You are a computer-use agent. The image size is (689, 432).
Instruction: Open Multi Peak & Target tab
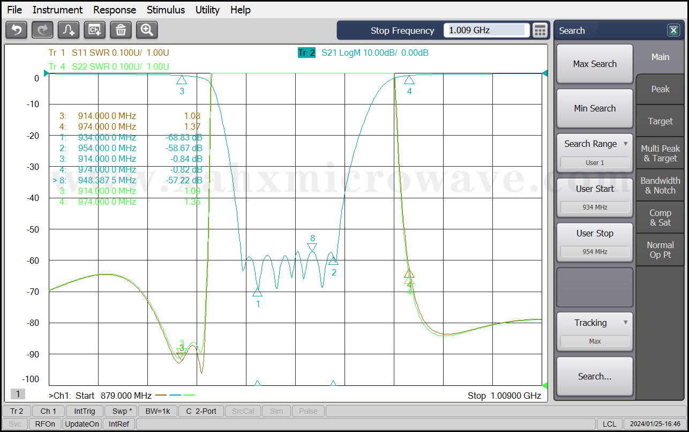coord(660,153)
